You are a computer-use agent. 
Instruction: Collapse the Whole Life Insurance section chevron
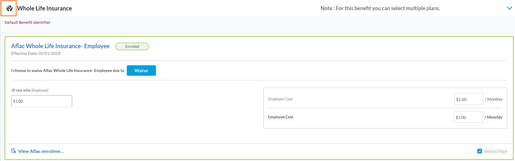[x=509, y=8]
